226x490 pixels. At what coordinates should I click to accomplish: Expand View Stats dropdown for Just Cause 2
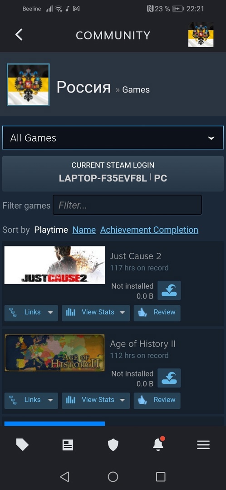click(96, 313)
